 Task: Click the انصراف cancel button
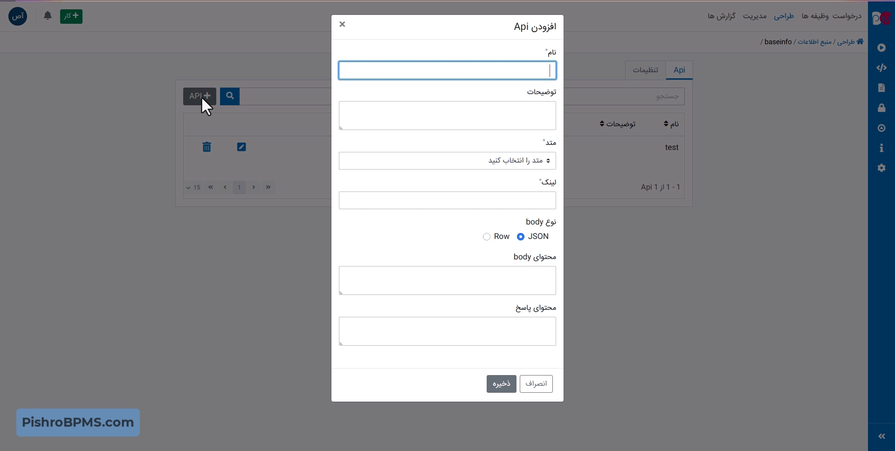click(536, 384)
